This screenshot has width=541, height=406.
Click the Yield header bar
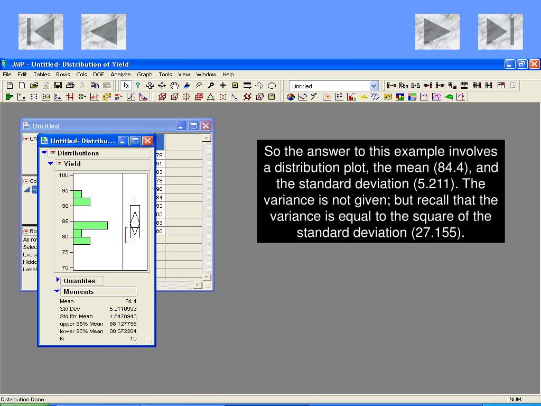(x=103, y=164)
